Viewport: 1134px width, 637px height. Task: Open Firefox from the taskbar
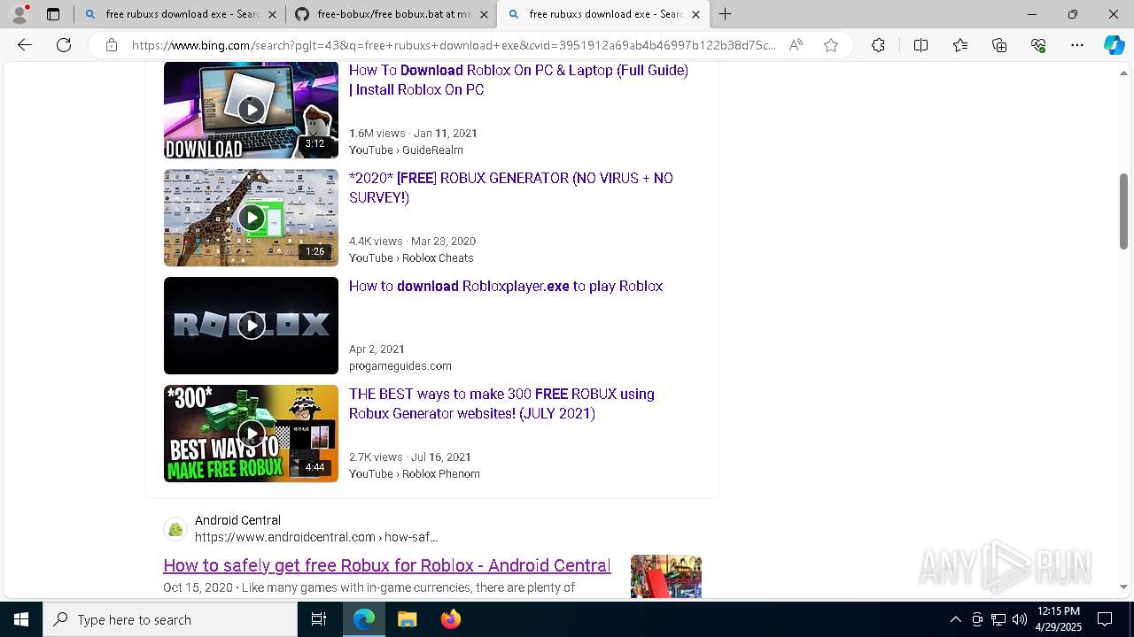450,619
